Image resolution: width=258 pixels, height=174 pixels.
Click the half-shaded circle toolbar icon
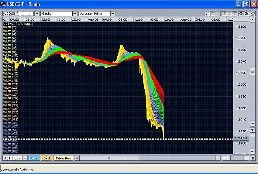pos(241,14)
